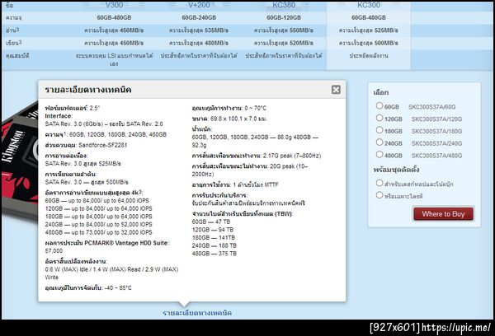The width and height of the screenshot is (495, 336).
Task: Click the เลือก heading in options panel
Action: click(x=381, y=93)
